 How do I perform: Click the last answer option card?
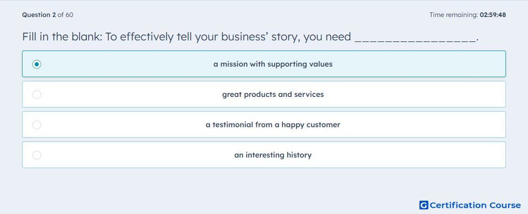pos(264,155)
